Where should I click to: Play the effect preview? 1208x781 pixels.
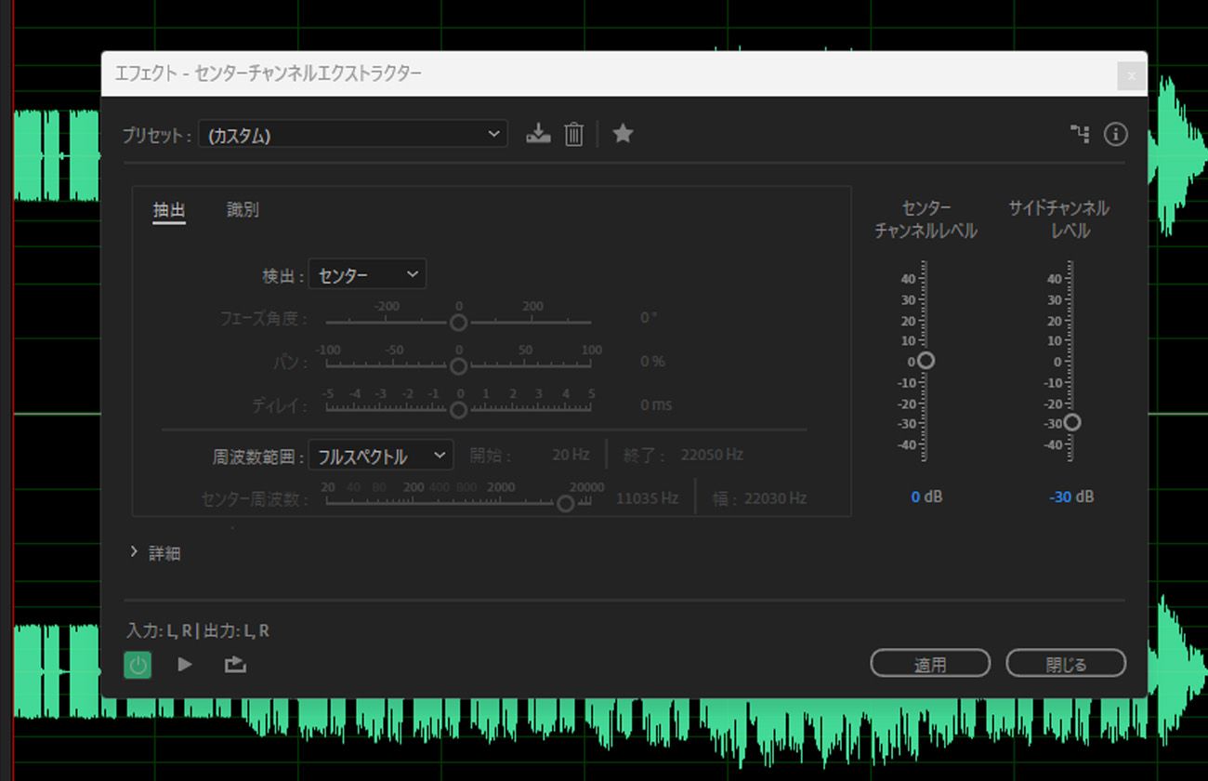tap(184, 664)
